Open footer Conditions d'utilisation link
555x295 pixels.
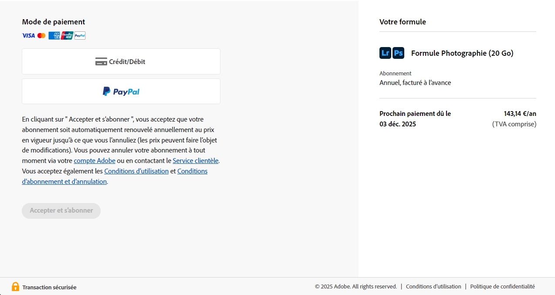point(433,287)
